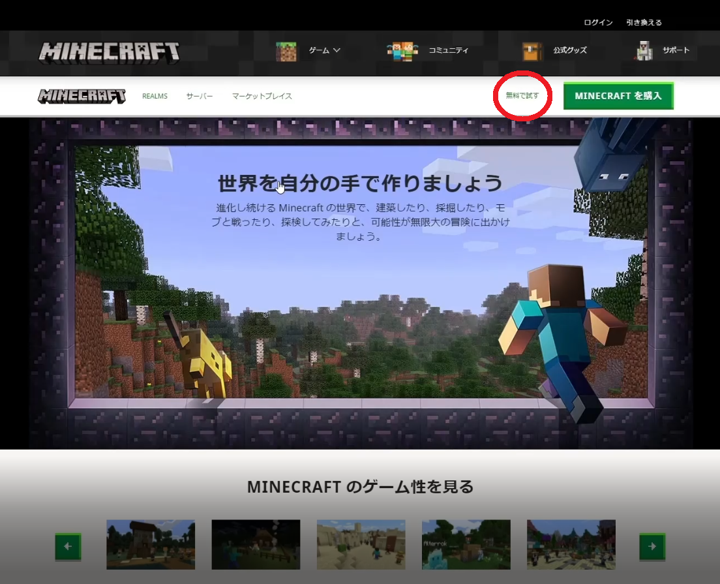
Task: Open the desert village gameplay thumbnail
Action: [361, 544]
